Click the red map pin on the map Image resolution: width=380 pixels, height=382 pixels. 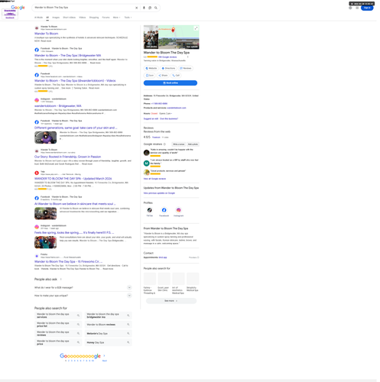click(x=173, y=30)
